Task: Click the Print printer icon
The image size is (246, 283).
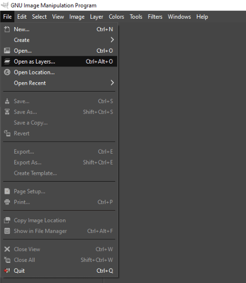Action: click(7, 202)
